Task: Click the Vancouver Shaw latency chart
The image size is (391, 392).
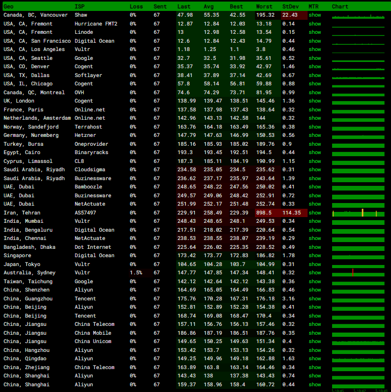Action: [x=358, y=16]
